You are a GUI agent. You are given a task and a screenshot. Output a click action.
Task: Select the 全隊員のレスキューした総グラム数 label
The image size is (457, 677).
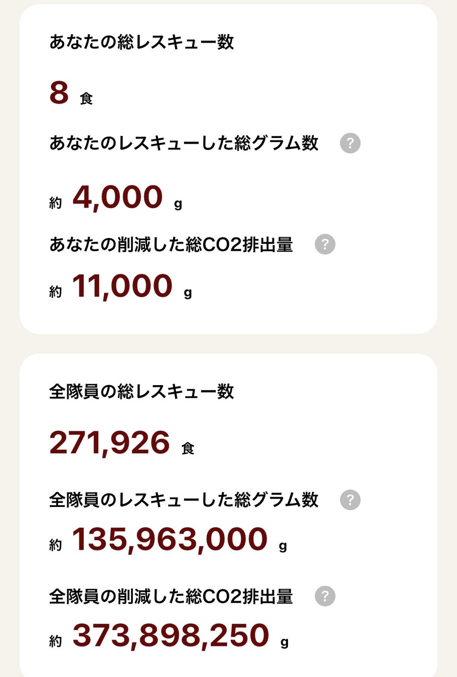[184, 500]
